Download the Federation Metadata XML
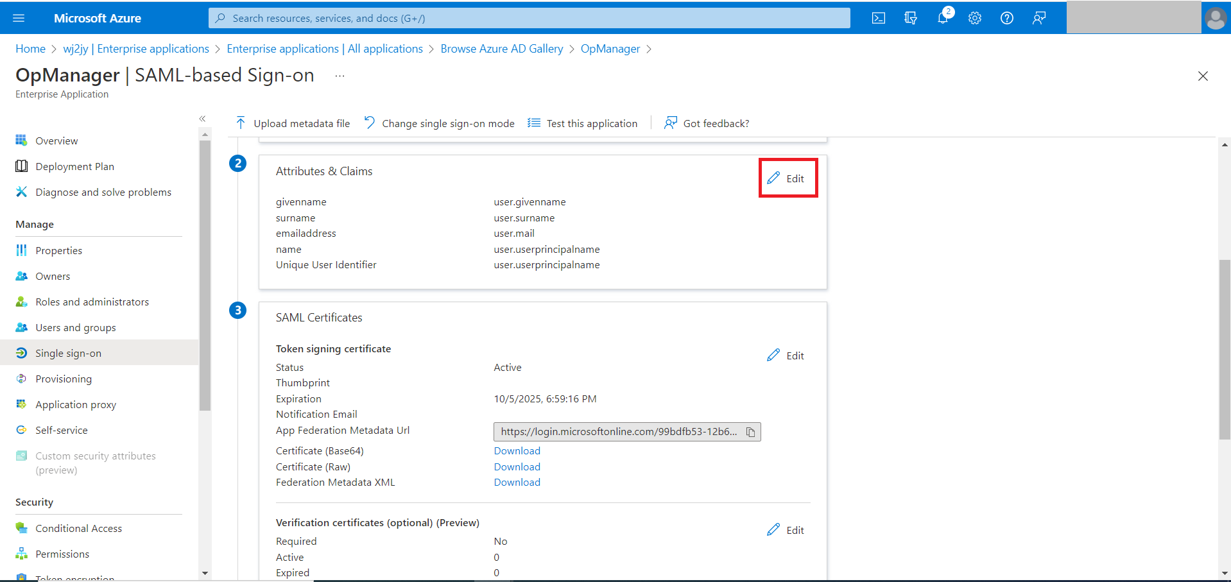1231x582 pixels. tap(517, 482)
